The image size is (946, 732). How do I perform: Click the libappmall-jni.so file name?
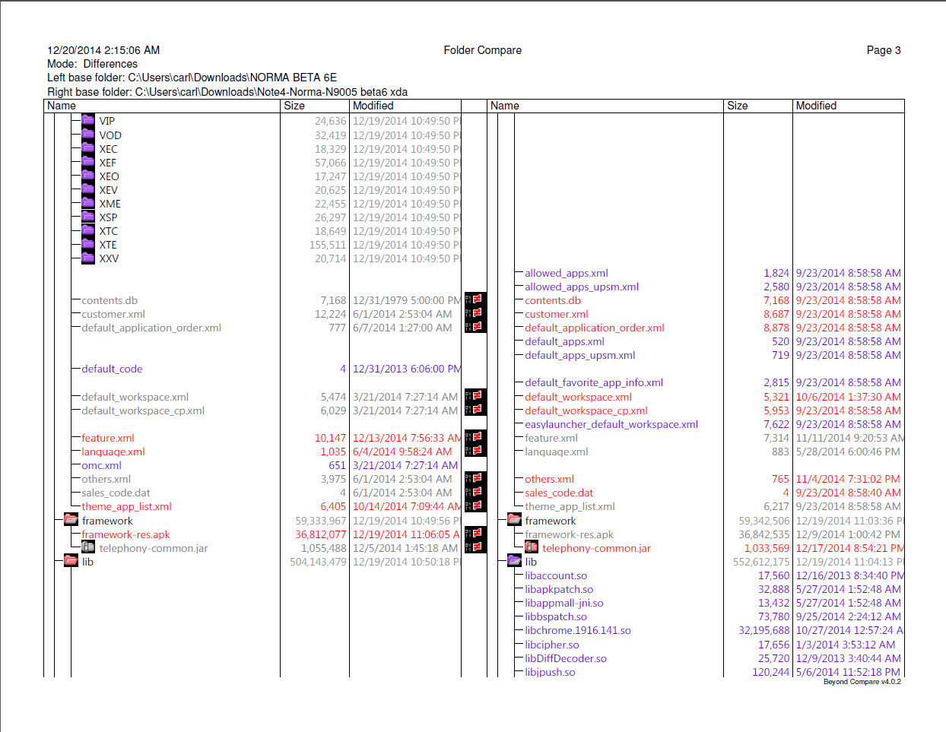point(564,603)
